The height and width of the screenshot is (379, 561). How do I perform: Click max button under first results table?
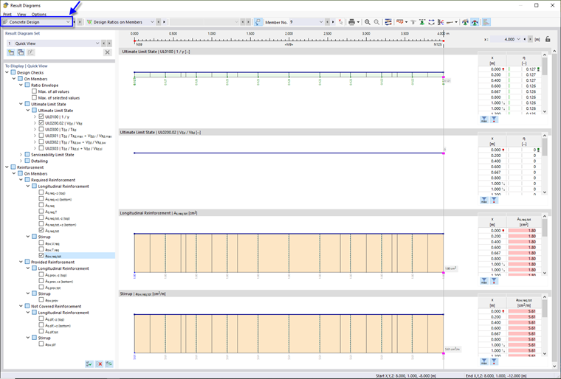pyautogui.click(x=483, y=119)
